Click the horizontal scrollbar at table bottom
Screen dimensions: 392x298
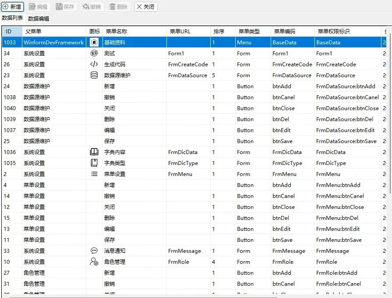(x=144, y=297)
